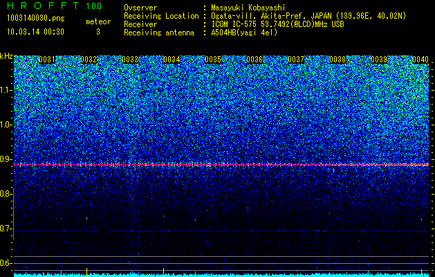Click the 'Receiving antenna' field label
This screenshot has width=435, height=277.
click(x=159, y=33)
